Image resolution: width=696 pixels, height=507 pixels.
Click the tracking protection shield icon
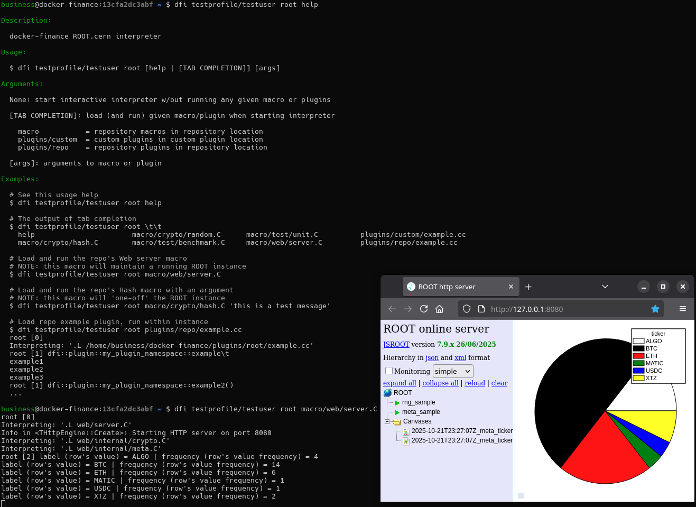(x=467, y=309)
